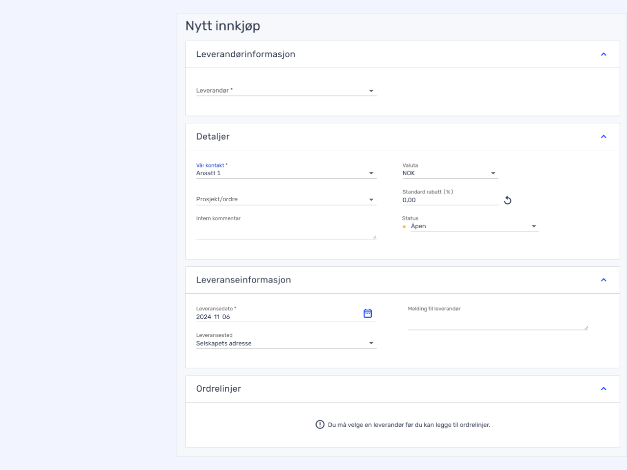This screenshot has height=470, width=627.
Task: Open the Leverandør dropdown
Action: 286,91
